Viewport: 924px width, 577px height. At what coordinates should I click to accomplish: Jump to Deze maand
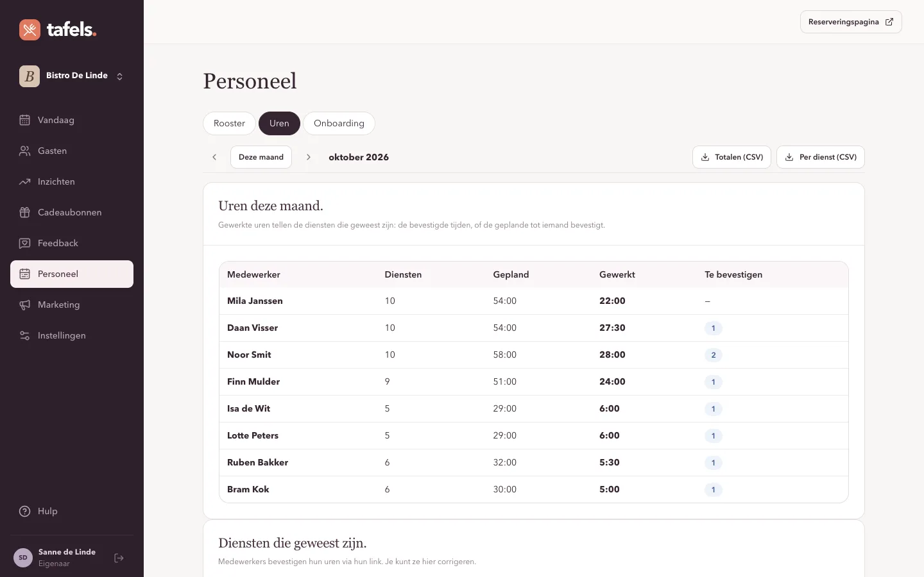pos(261,157)
